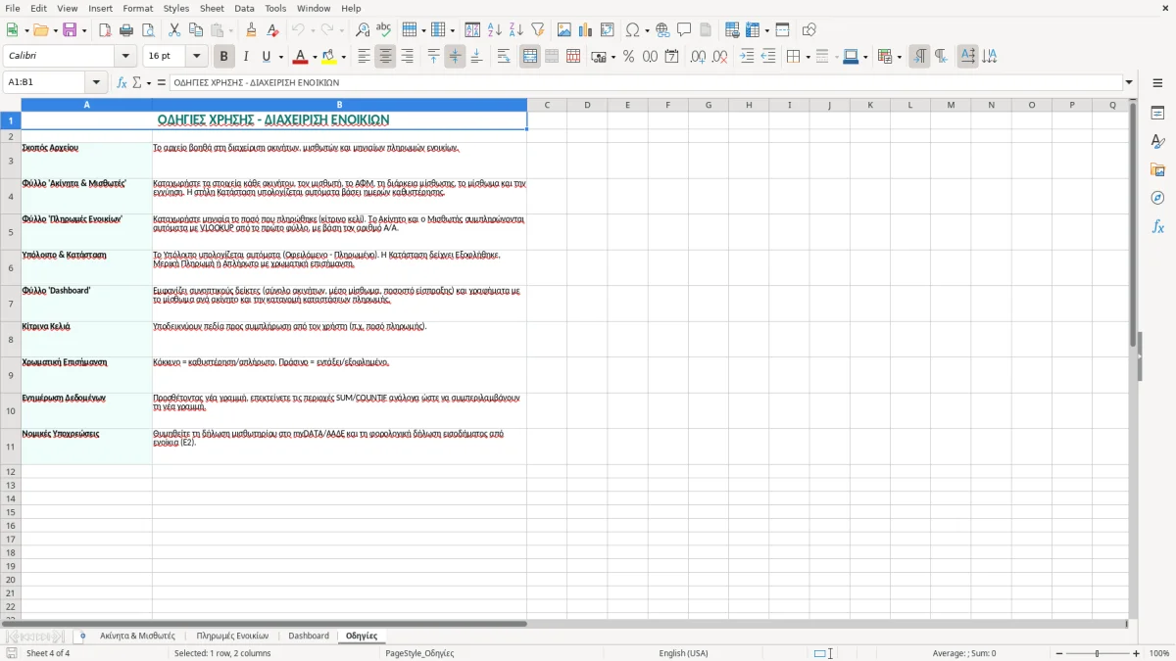Image resolution: width=1176 pixels, height=661 pixels.
Task: Click the Zoom Out minus button
Action: [x=1059, y=653]
